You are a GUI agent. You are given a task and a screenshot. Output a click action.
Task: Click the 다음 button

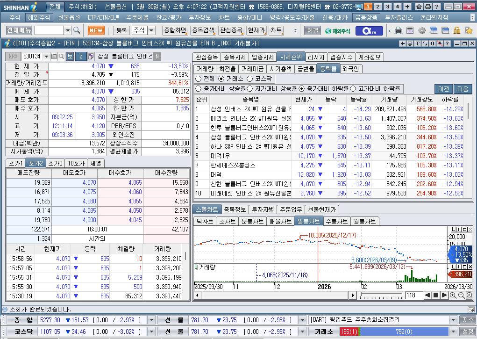click(x=463, y=89)
